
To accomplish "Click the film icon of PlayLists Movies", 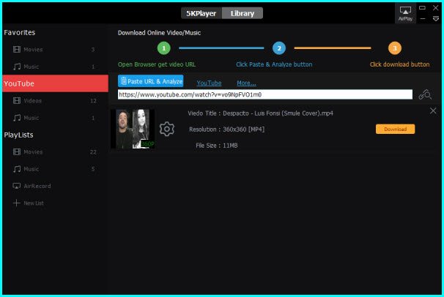I will click(x=17, y=152).
